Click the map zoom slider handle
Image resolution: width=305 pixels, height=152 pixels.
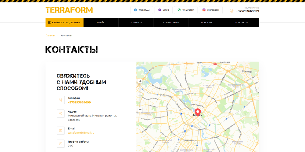140,94
